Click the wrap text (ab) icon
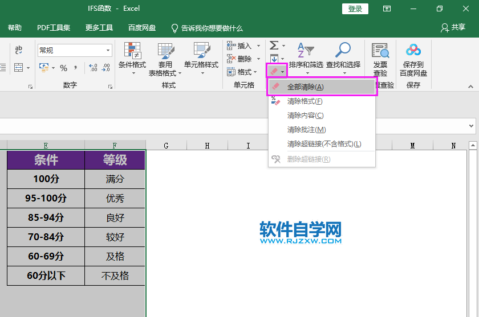Image resolution: width=479 pixels, height=317 pixels. [x=19, y=50]
